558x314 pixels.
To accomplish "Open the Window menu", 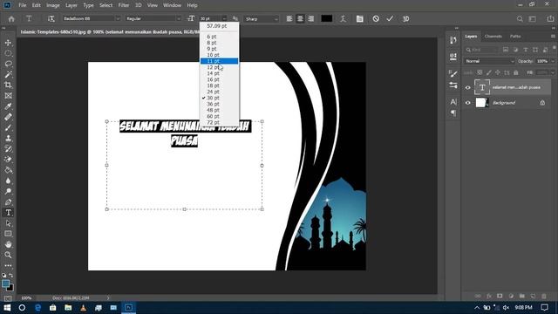I will pos(173,5).
